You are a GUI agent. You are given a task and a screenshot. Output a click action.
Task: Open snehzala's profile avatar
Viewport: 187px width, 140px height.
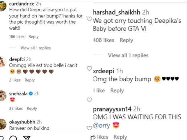pos(3,96)
